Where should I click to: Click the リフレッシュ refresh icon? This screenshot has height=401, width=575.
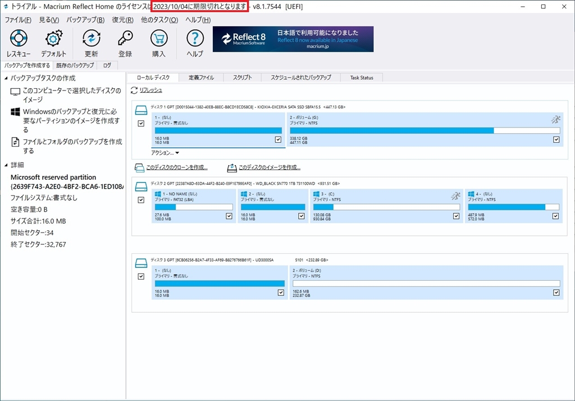tap(134, 90)
